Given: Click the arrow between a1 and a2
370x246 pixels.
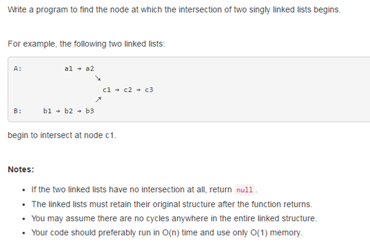Looking at the screenshot, I should tap(79, 69).
